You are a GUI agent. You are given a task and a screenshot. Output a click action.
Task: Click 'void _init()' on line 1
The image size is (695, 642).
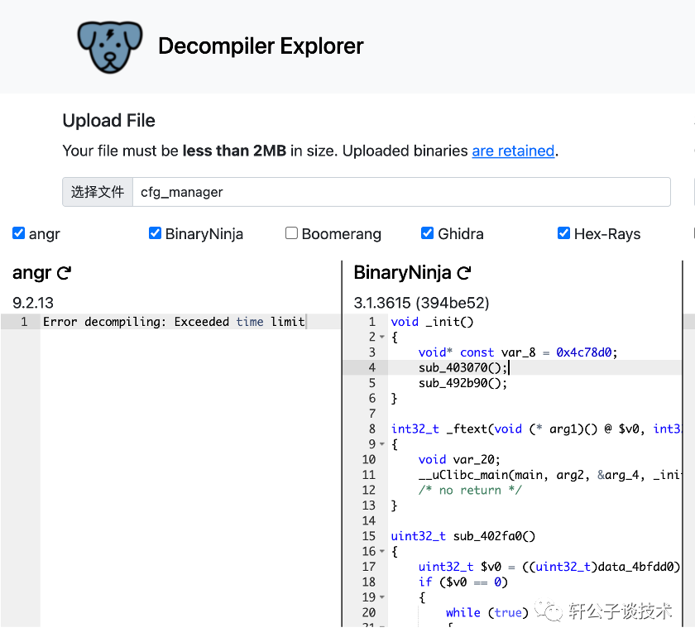point(432,322)
